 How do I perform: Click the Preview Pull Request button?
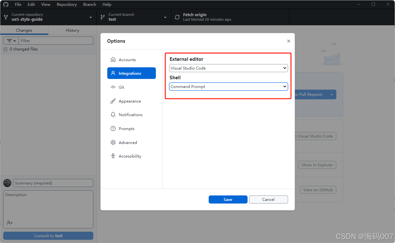tap(311, 94)
